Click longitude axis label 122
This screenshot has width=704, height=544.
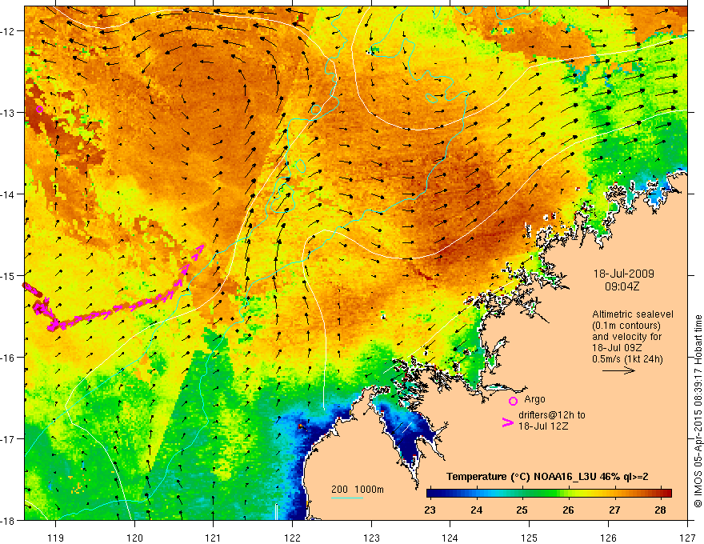[292, 538]
